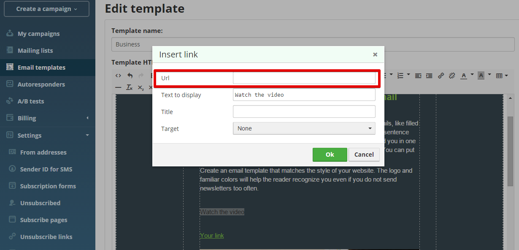Select the numbered list icon

click(400, 76)
